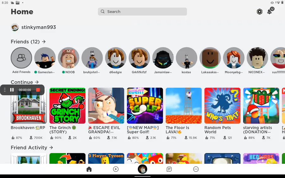Open notifications bell with 12 badge
The image size is (285, 178).
[x=270, y=11]
